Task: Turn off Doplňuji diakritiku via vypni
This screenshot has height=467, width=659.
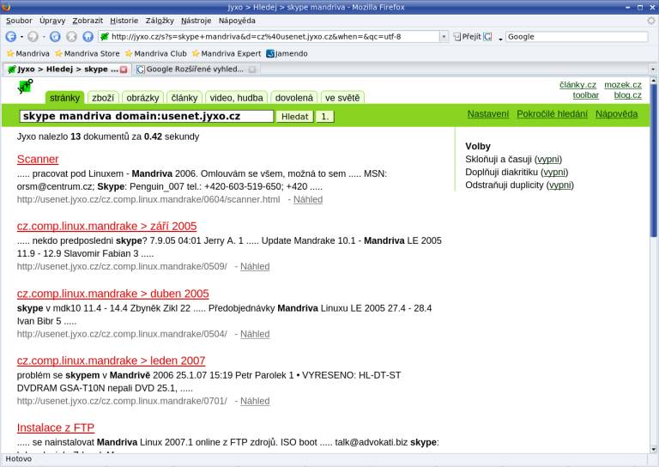Action: coord(554,173)
